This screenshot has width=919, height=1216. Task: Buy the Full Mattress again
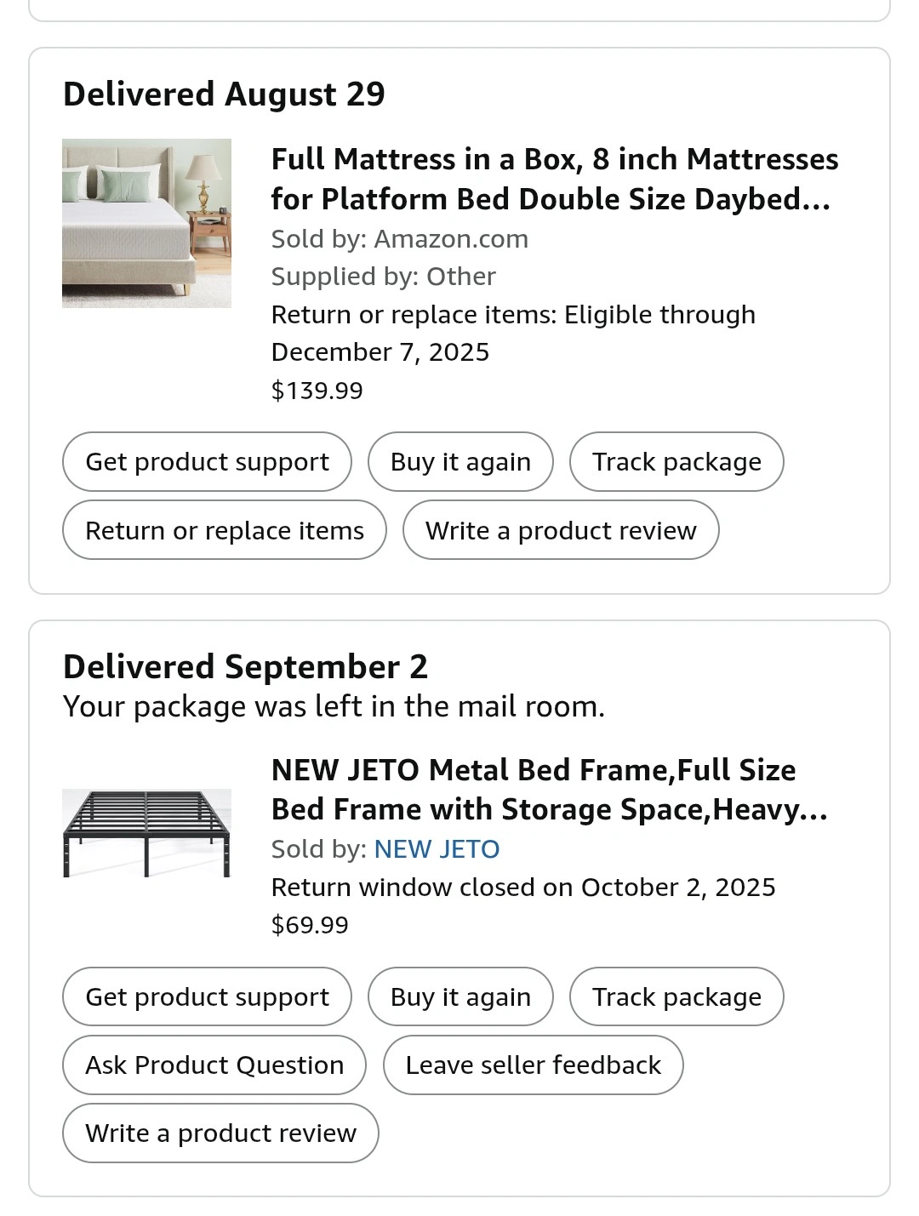(460, 462)
